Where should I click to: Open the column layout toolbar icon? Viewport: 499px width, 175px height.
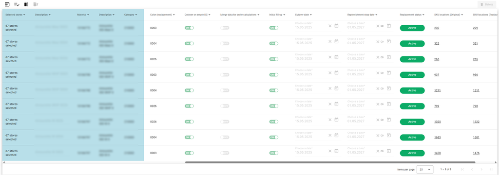pos(26,4)
